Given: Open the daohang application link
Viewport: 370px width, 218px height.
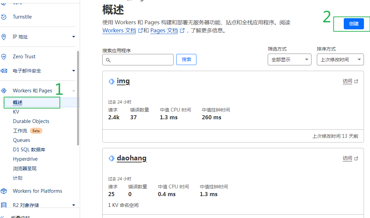Looking at the screenshot, I should (x=132, y=158).
